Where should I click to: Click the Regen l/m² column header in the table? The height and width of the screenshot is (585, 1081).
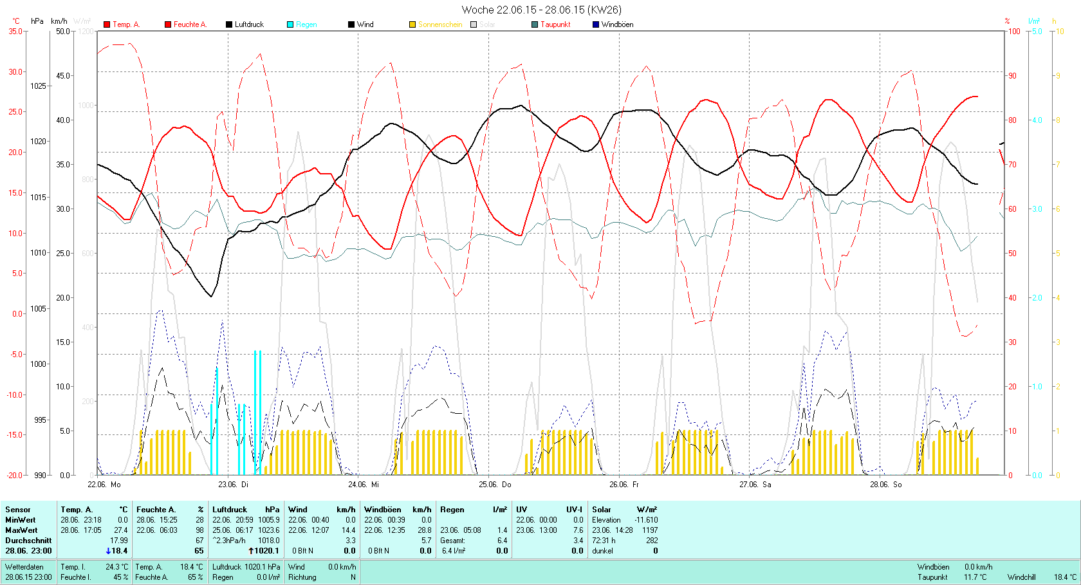474,510
